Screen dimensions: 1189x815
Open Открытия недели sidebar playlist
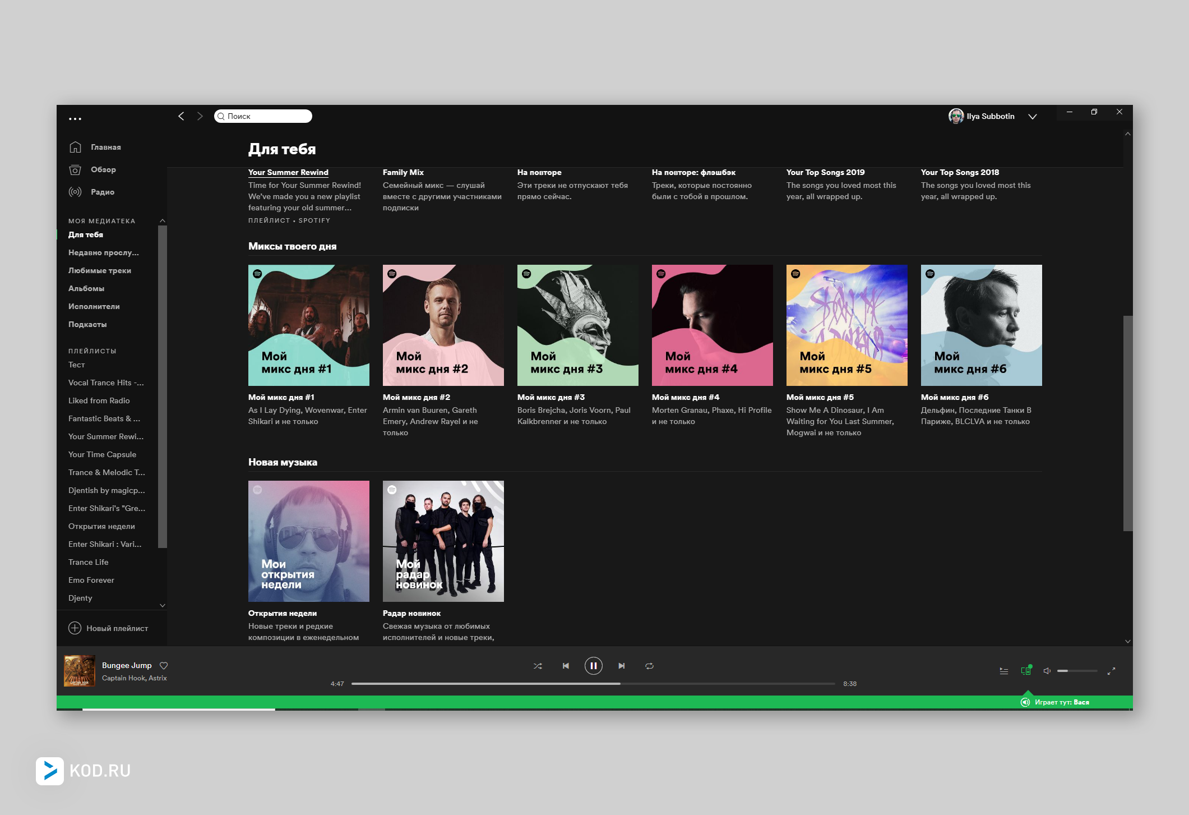point(101,526)
